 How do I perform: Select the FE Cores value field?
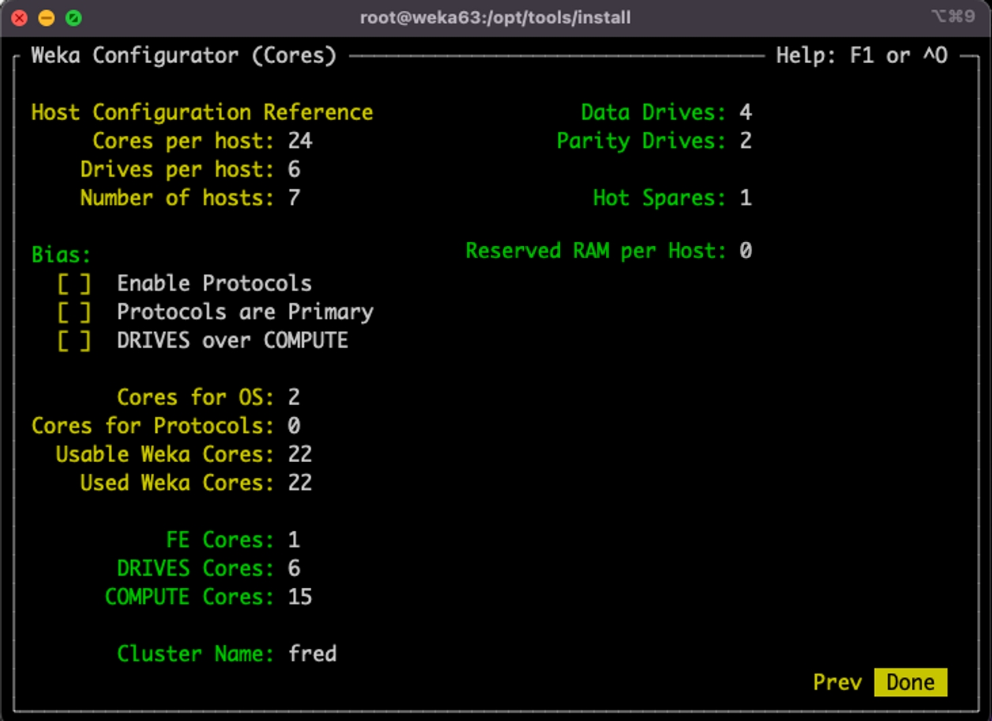[x=294, y=540]
